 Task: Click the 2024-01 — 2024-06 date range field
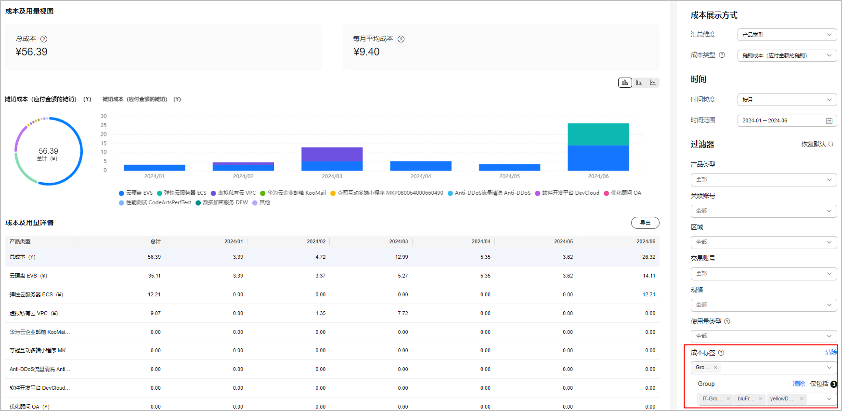coord(787,120)
